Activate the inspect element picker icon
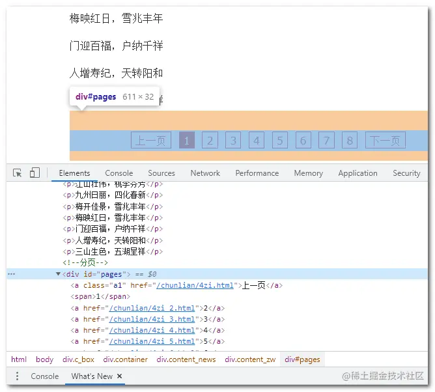 pos(18,173)
